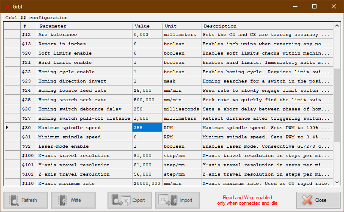Click the Arc tolerance parameter name

(x=85, y=34)
